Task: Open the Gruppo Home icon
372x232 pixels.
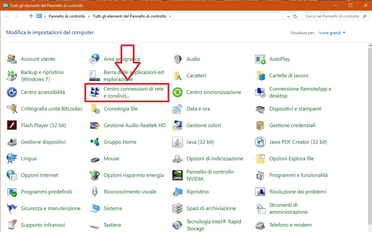Action: 95,142
